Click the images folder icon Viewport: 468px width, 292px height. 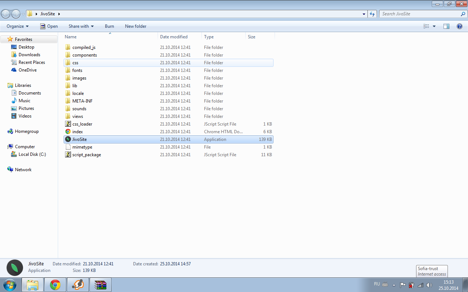[68, 78]
